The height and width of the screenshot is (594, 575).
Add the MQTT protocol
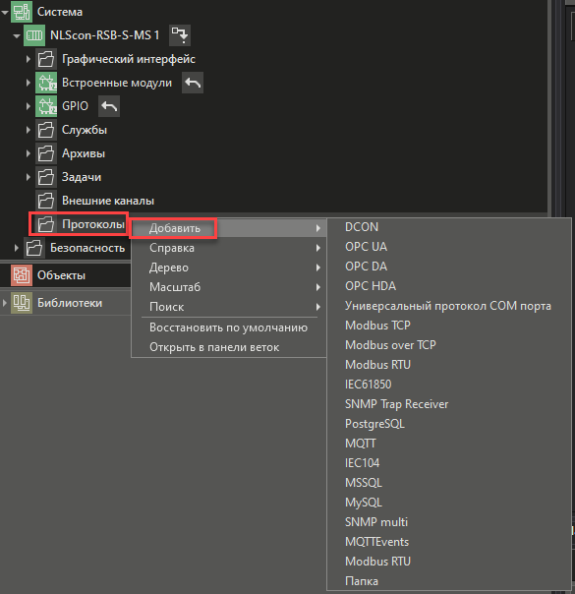[449, 444]
